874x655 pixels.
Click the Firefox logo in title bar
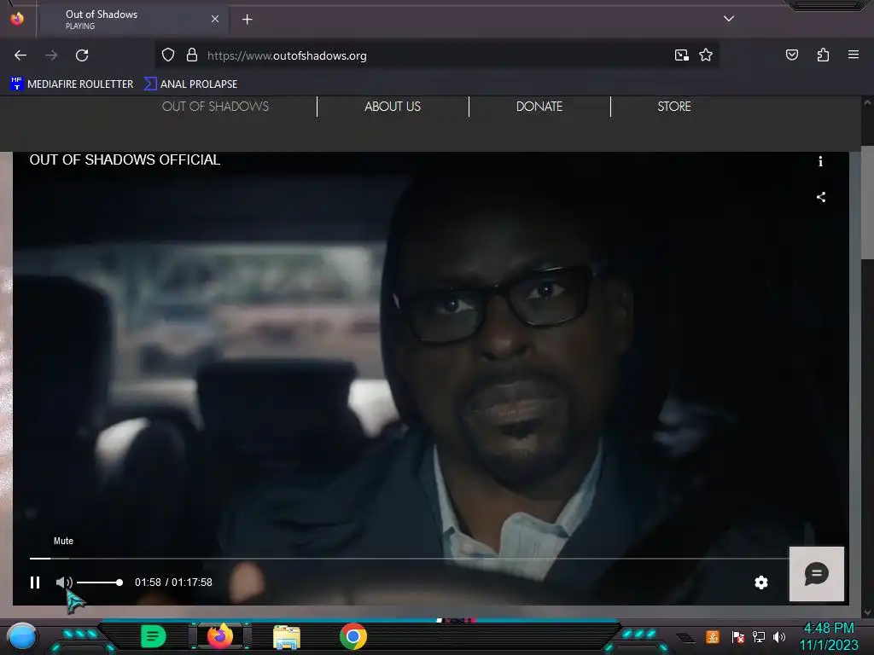[x=17, y=19]
